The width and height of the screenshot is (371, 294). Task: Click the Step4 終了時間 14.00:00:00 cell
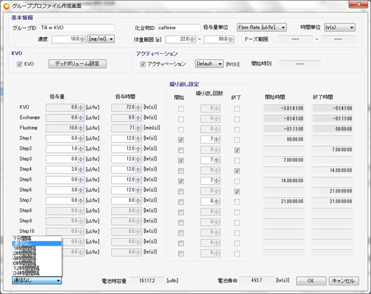[x=333, y=170]
